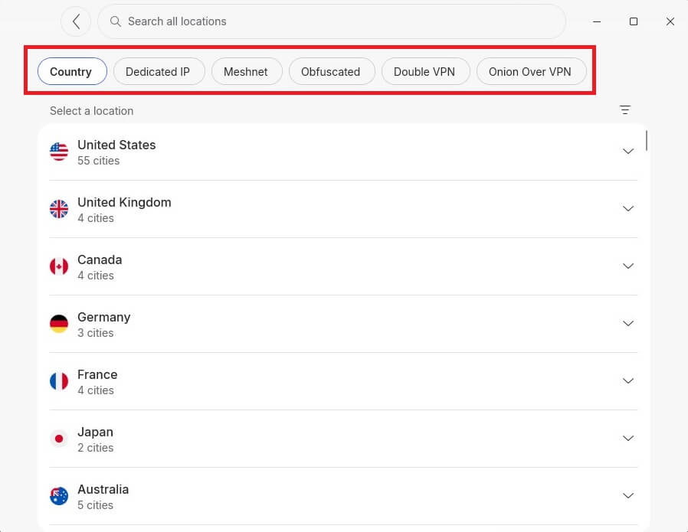Choose Germany from the list
This screenshot has height=532, width=688.
tap(343, 325)
